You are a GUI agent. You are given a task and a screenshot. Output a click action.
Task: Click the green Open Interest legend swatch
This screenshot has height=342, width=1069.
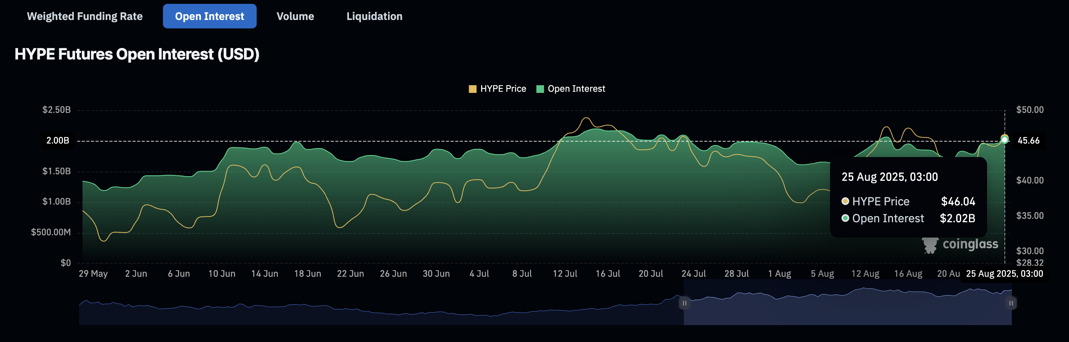point(540,89)
